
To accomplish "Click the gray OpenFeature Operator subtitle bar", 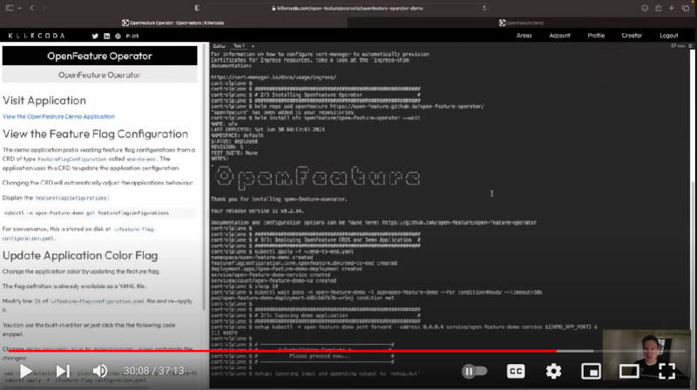I will [99, 75].
